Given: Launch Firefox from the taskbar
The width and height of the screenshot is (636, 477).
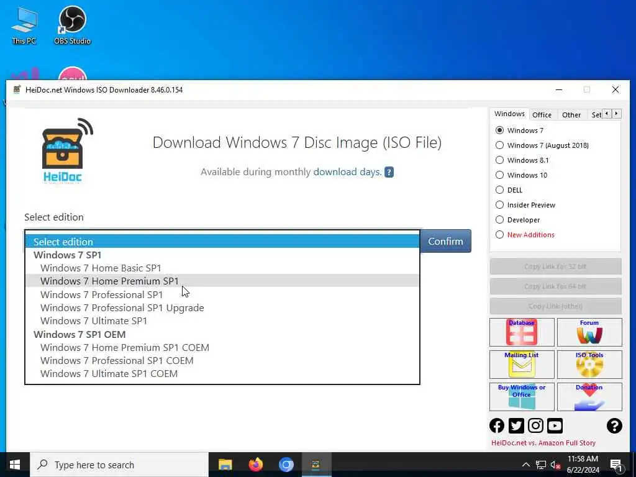Looking at the screenshot, I should click(x=255, y=465).
